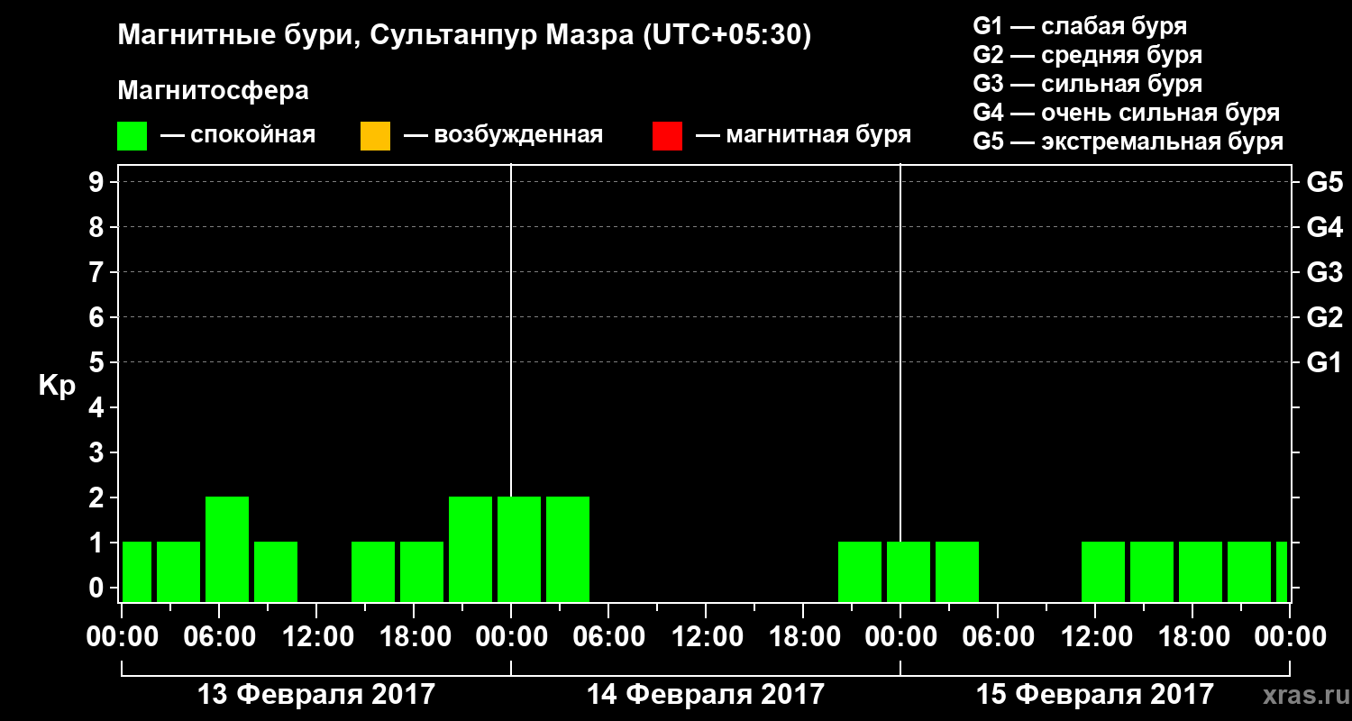Click the Kp 2 bar starting at 00:00 on 14 February
1352x721 pixels.
pyautogui.click(x=519, y=549)
